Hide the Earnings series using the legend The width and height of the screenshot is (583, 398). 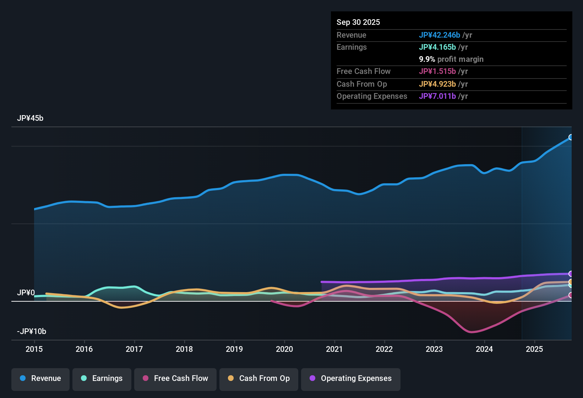click(102, 378)
